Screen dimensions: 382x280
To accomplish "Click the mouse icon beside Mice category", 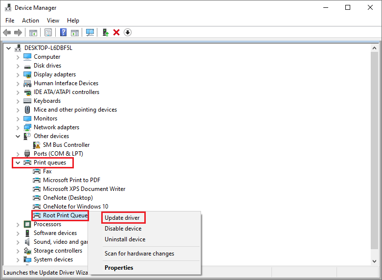I will (27, 110).
